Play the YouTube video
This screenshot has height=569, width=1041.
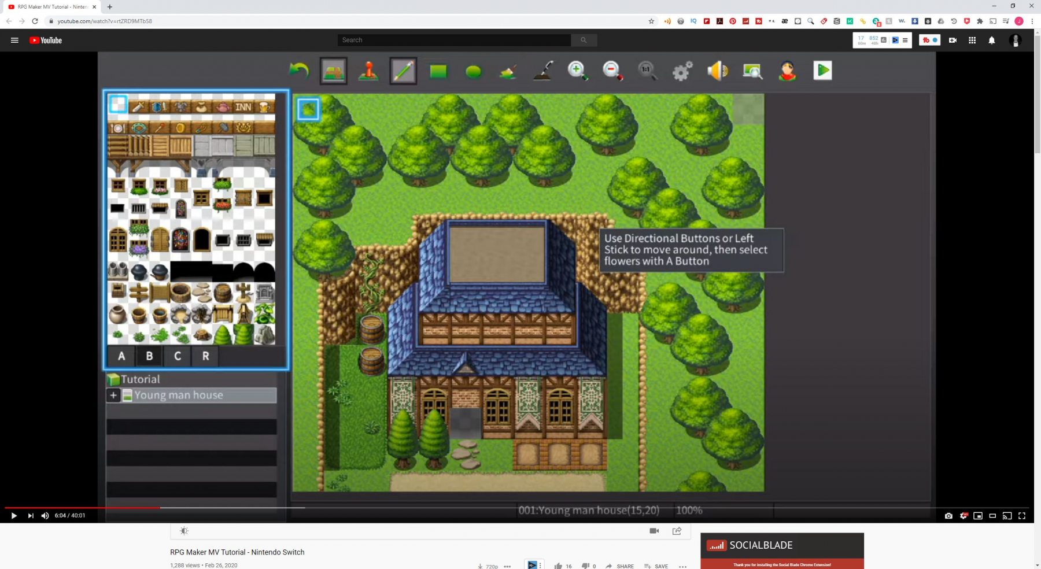[x=14, y=516]
